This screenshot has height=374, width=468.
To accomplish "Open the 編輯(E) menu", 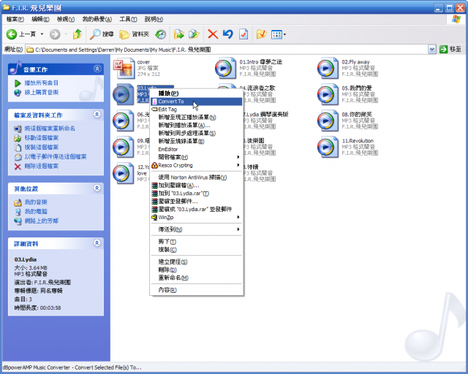I will [40, 19].
